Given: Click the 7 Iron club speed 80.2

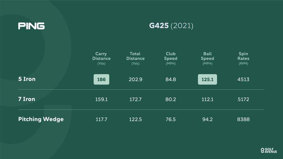Looking at the screenshot, I should point(171,100).
